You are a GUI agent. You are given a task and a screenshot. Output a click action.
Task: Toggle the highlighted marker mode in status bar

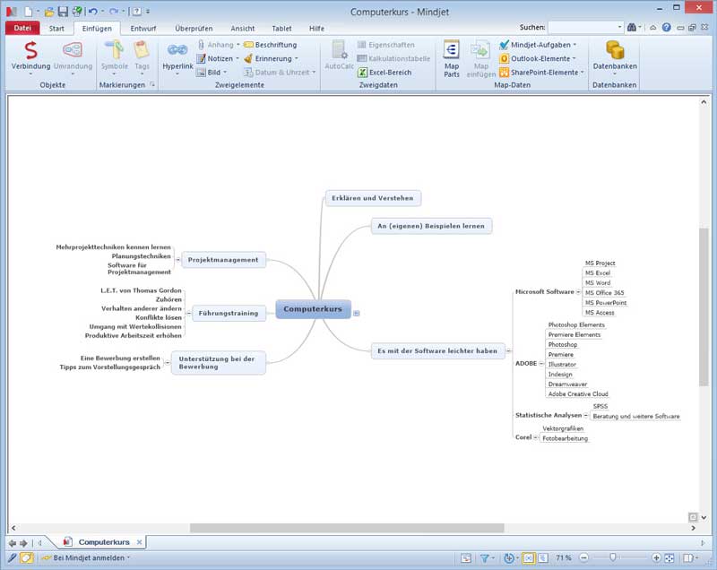click(26, 557)
